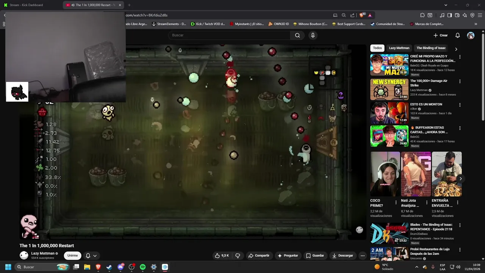This screenshot has height=273, width=485.
Task: Show hidden system tray icons chevron
Action: tap(417, 267)
